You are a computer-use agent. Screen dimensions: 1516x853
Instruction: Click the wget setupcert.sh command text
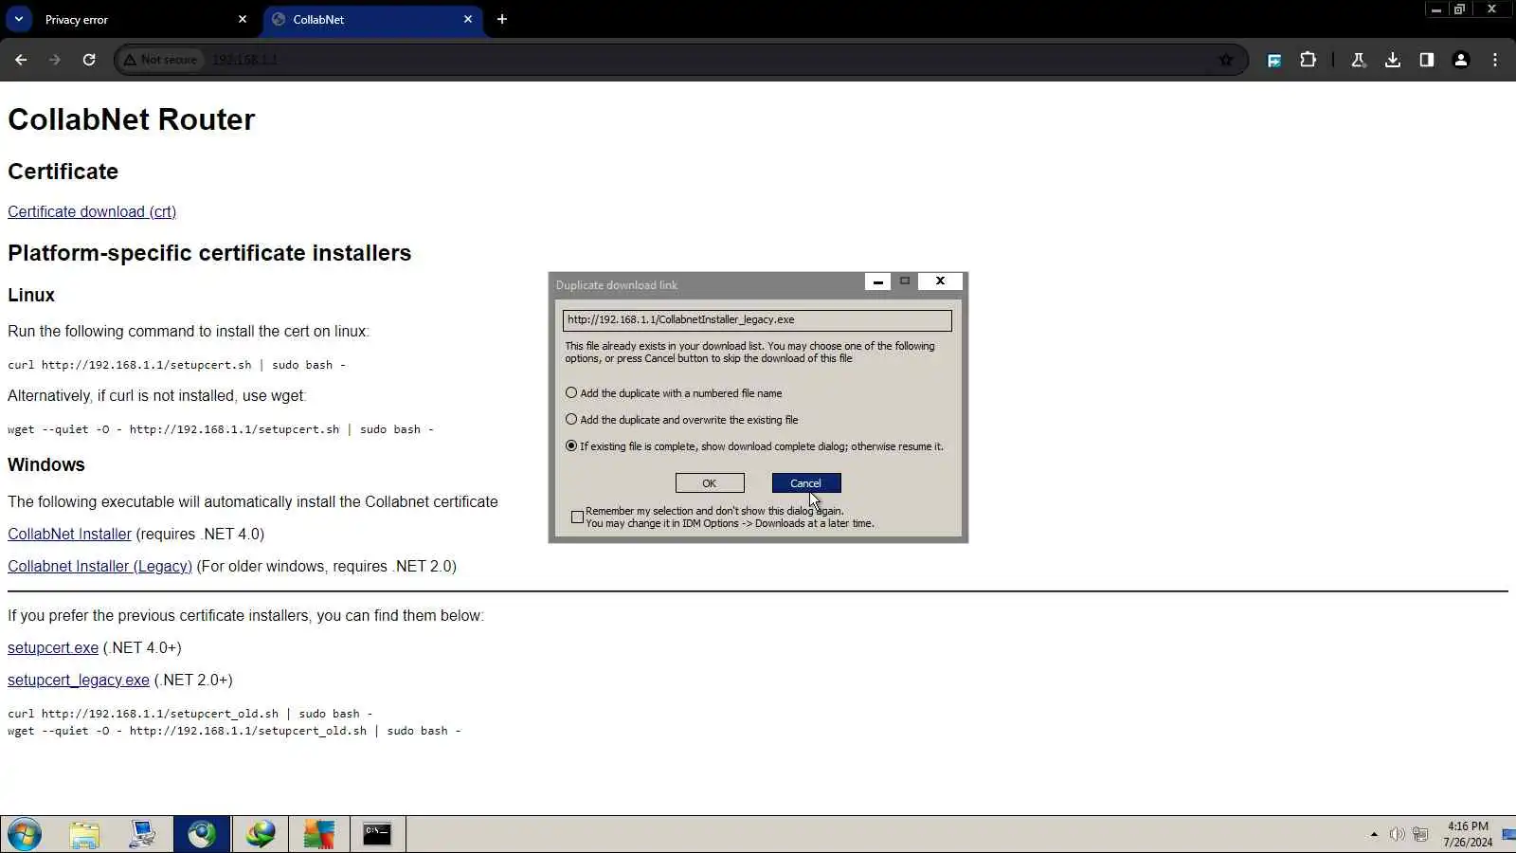(221, 429)
